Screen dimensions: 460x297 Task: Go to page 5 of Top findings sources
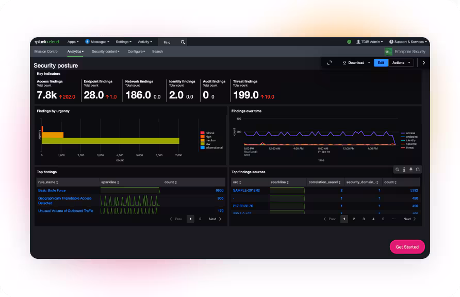pos(383,219)
